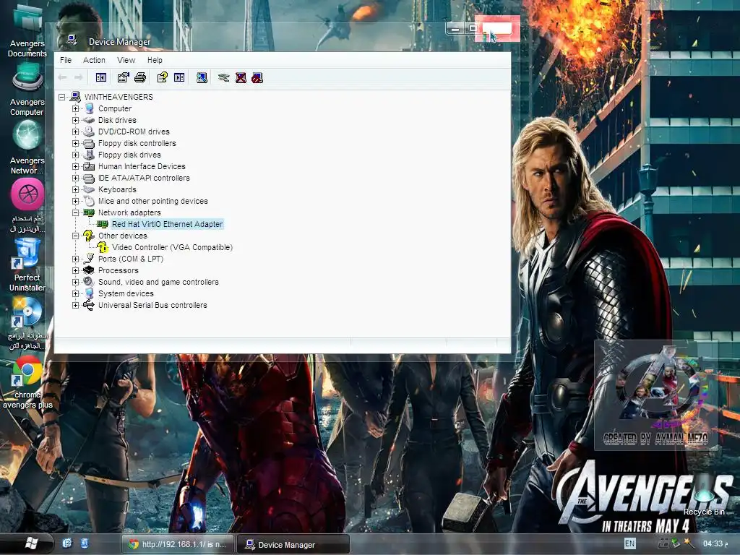Open the Action menu
Viewport: 740px width, 555px height.
click(x=95, y=60)
